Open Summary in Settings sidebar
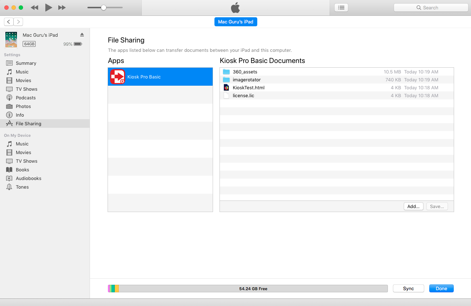 tap(45, 63)
